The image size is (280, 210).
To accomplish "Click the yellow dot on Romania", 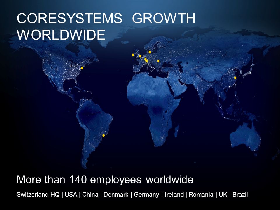I will click(158, 61).
